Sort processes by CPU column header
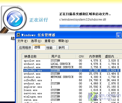122x103 pixels. pos(81,57)
